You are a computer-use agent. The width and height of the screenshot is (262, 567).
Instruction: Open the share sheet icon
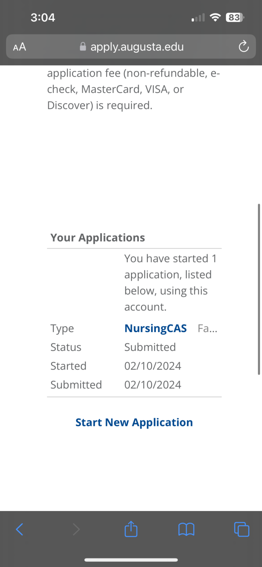point(131,529)
